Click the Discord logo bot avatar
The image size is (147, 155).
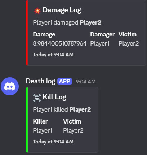click(x=10, y=86)
